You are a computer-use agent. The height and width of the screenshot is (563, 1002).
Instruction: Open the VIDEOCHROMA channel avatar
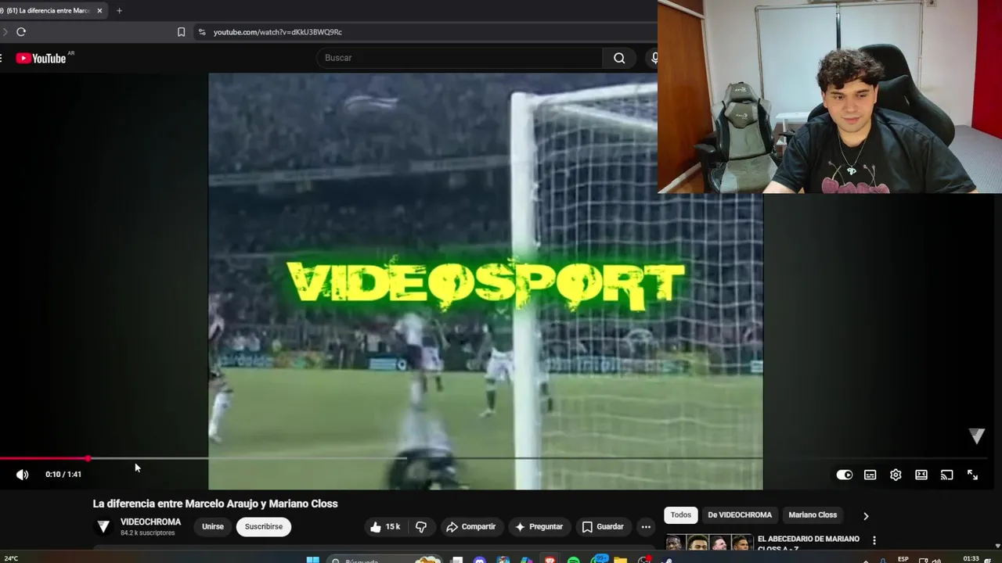[103, 526]
